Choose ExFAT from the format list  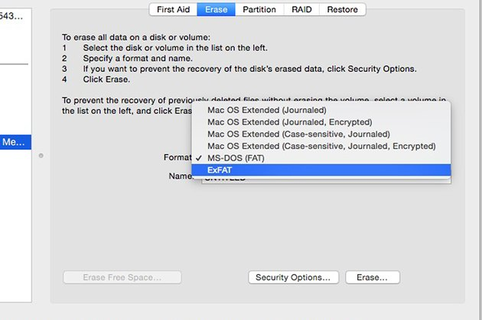[220, 170]
